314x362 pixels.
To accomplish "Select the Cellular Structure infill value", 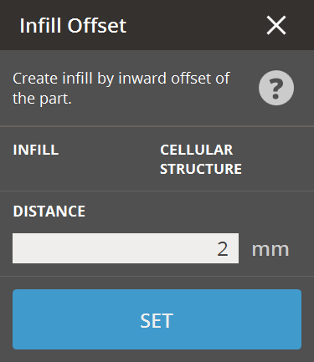I will (201, 160).
